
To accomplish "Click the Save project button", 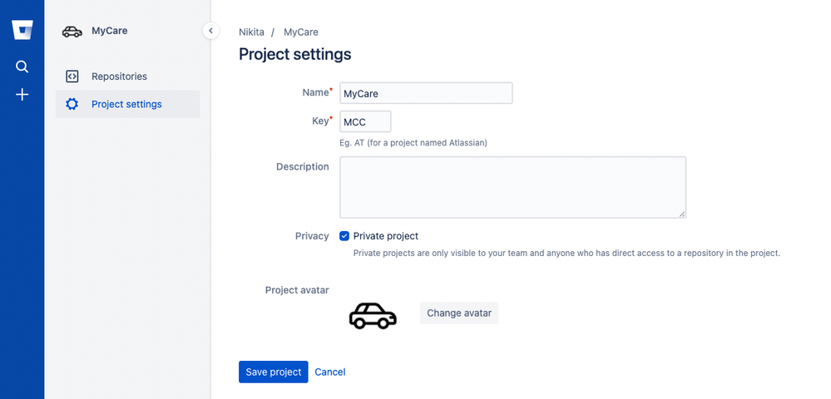I will [x=274, y=372].
